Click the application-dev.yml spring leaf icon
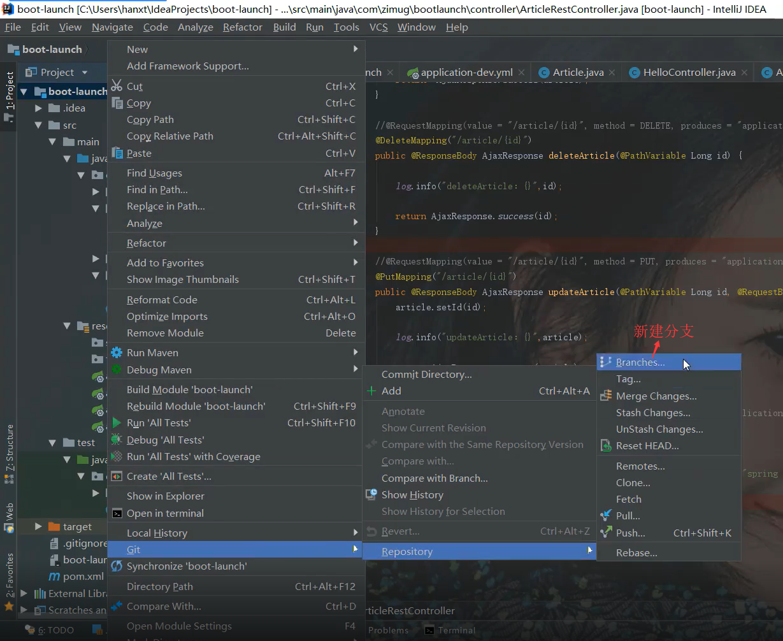This screenshot has height=641, width=783. point(413,72)
